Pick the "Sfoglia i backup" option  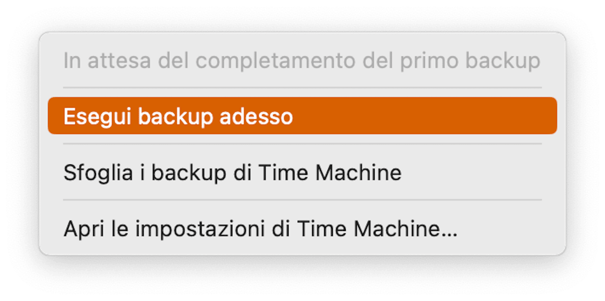(x=302, y=172)
